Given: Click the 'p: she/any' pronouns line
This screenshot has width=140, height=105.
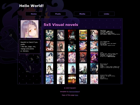Looking at the screenshot, I should coord(25,51).
